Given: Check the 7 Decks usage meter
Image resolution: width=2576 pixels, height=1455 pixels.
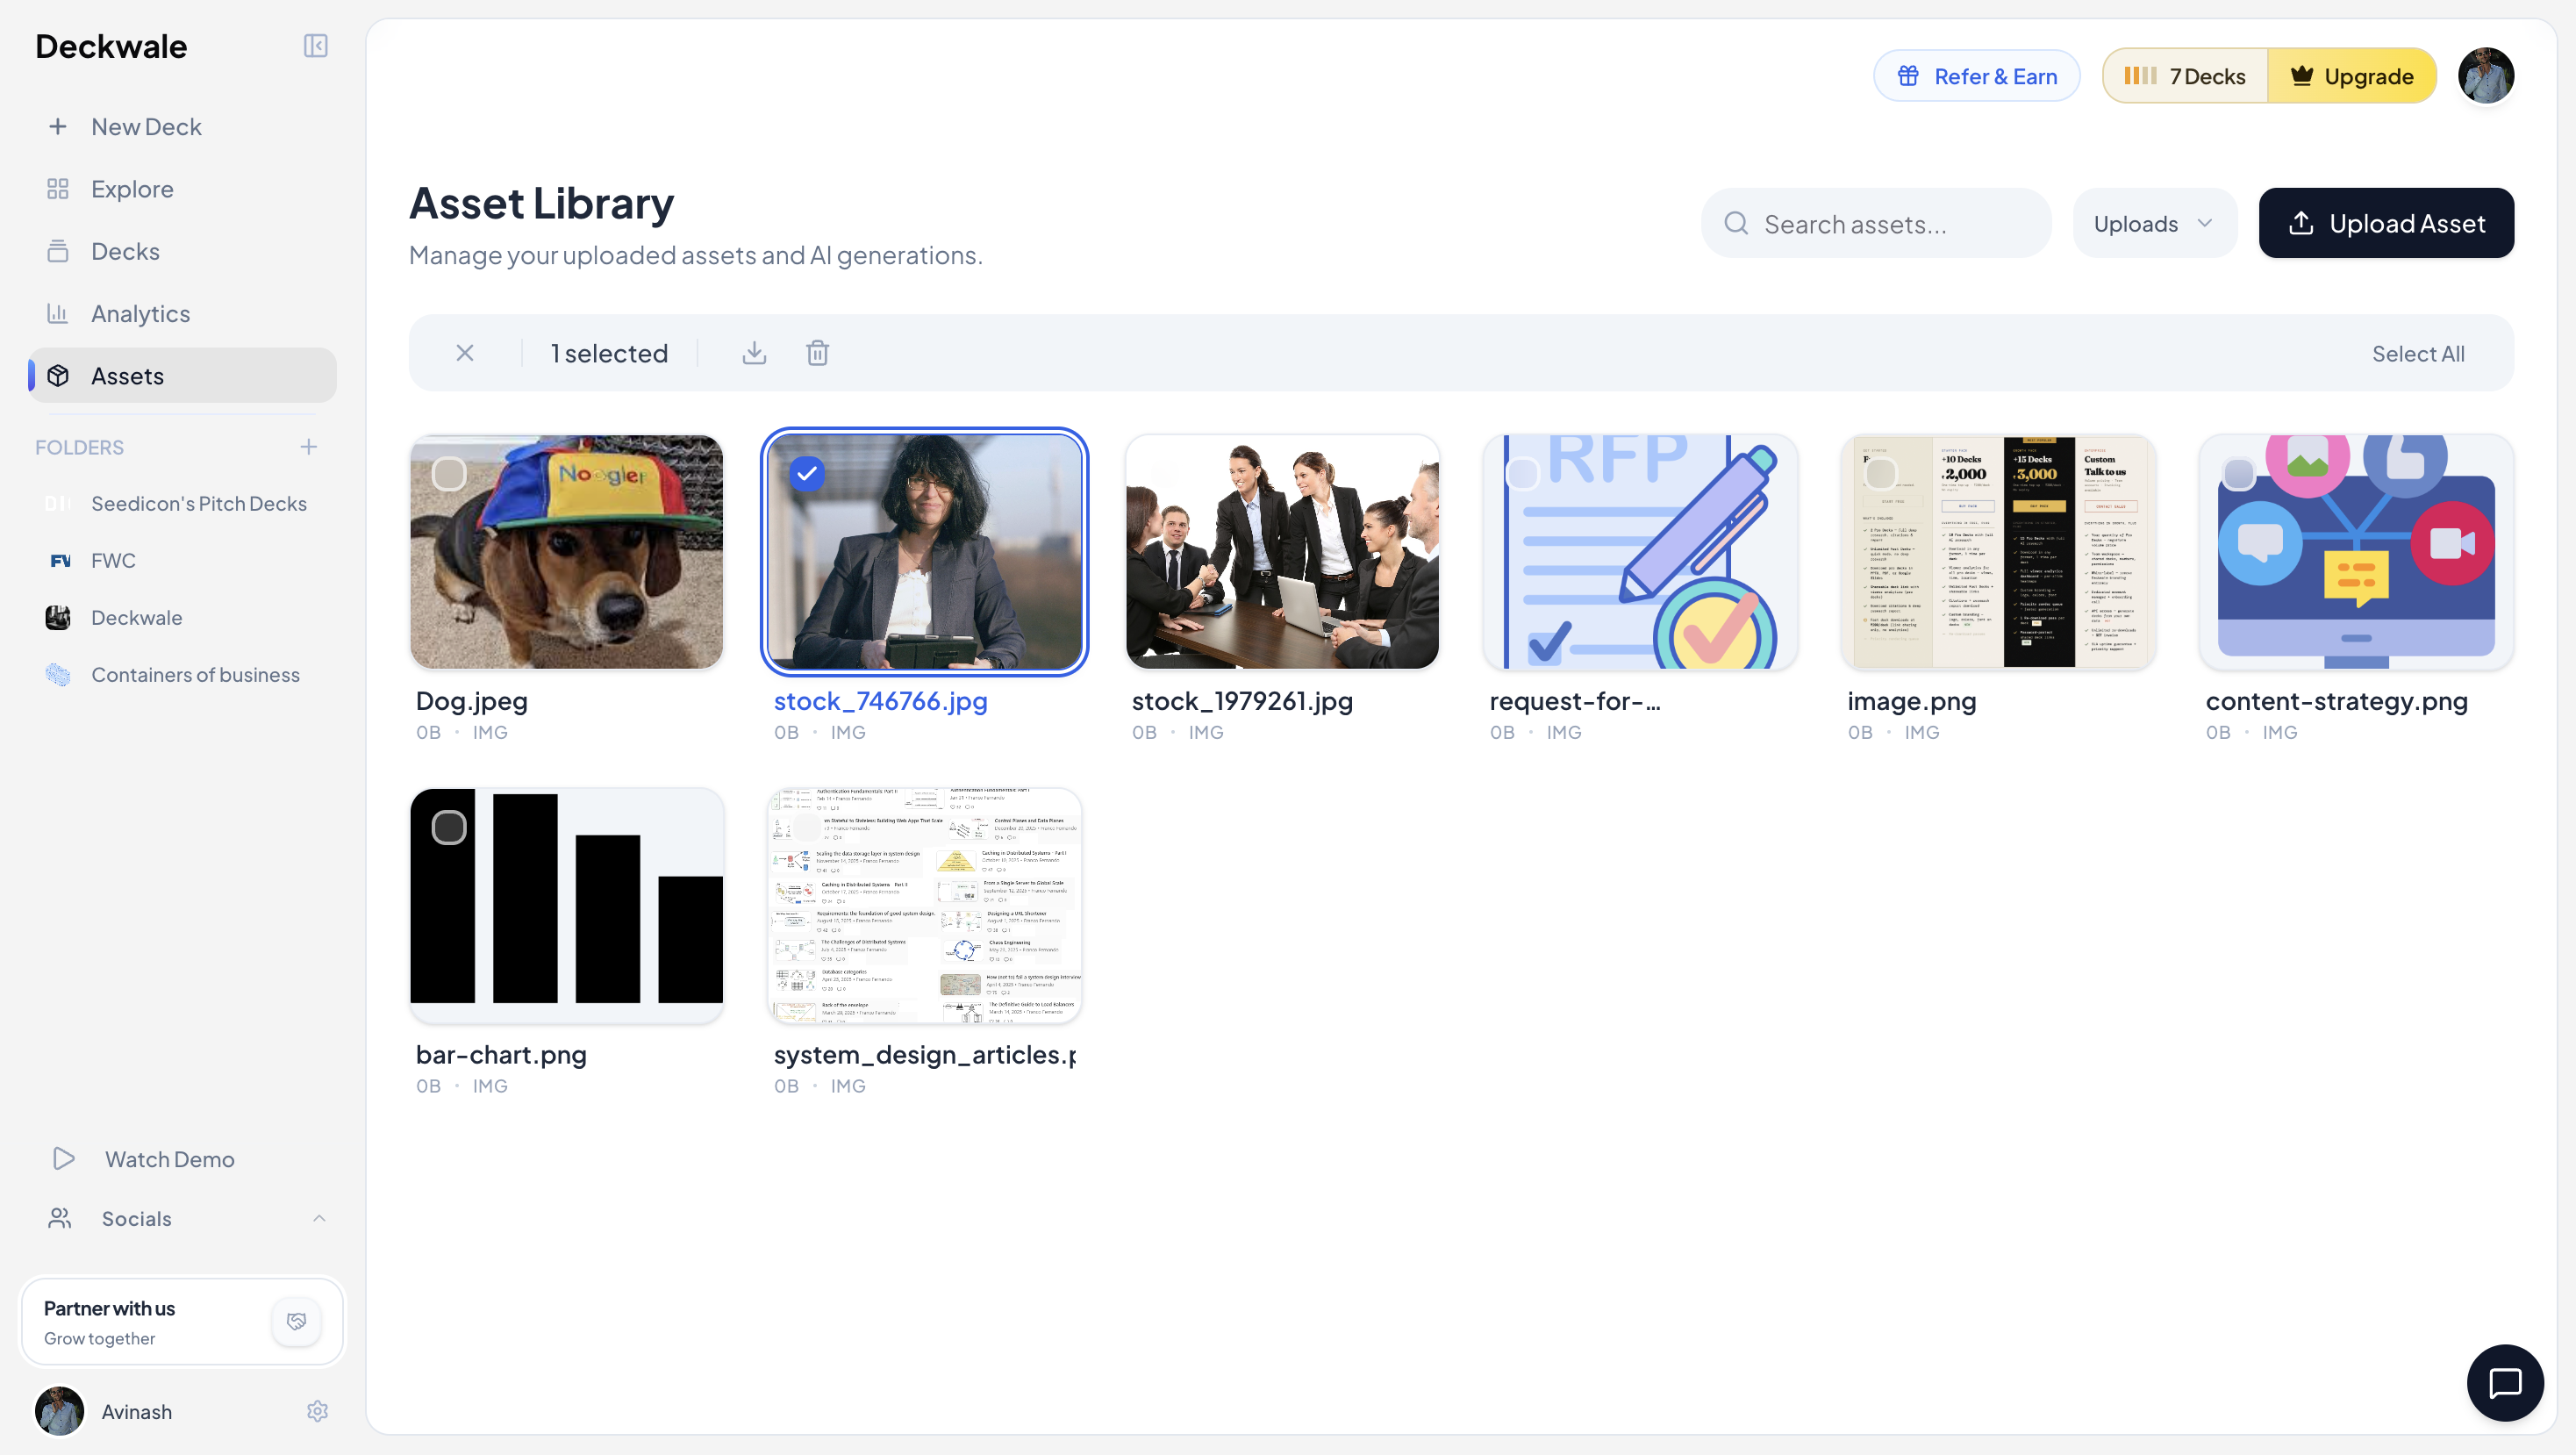Looking at the screenshot, I should [x=2185, y=75].
